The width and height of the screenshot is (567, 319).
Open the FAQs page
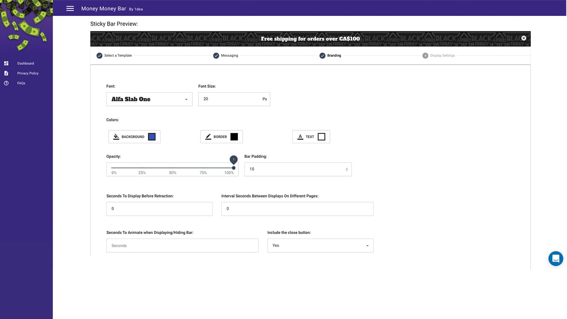(x=21, y=83)
